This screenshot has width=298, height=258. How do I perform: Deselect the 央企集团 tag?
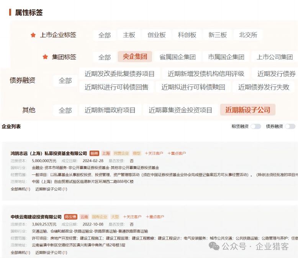click(135, 56)
